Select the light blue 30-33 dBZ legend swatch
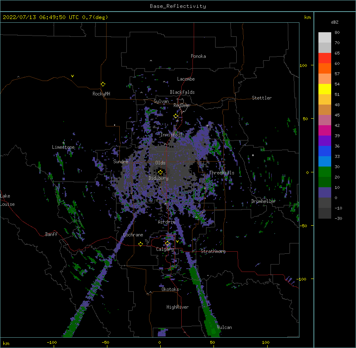This screenshot has height=348, width=356. 325,162
